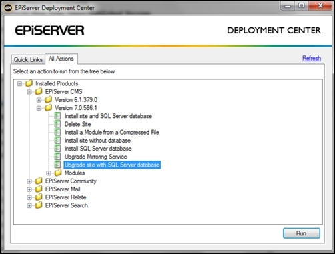Select the EPiServer CMS label
This screenshot has height=254, width=335.
click(63, 91)
